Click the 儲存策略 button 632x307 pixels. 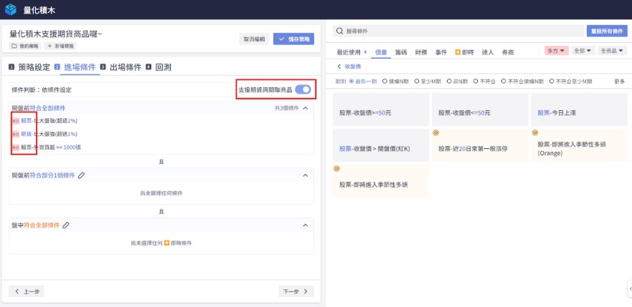tap(293, 39)
